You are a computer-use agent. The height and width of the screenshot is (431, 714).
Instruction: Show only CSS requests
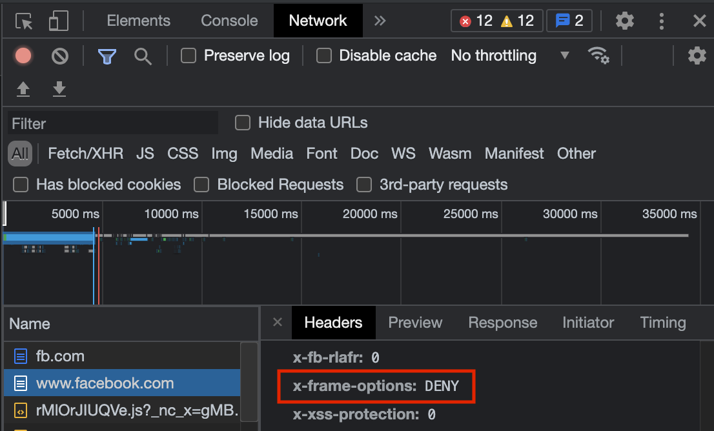[x=183, y=154]
